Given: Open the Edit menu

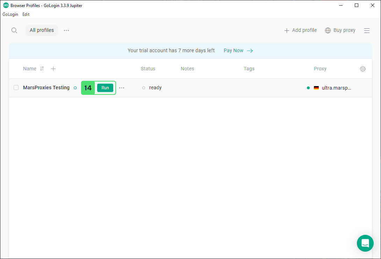Looking at the screenshot, I should pyautogui.click(x=26, y=14).
